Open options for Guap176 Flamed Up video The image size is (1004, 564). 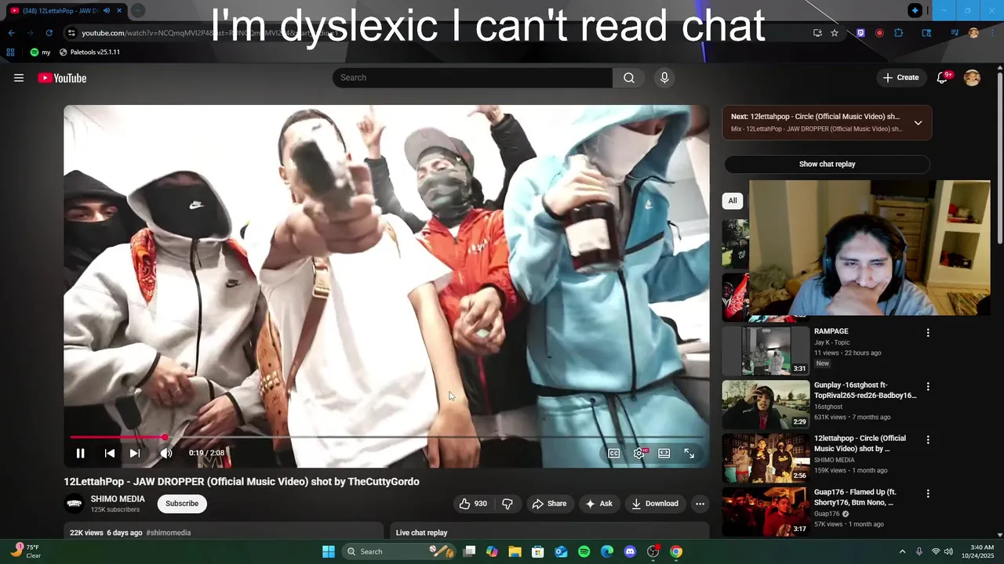coord(928,493)
